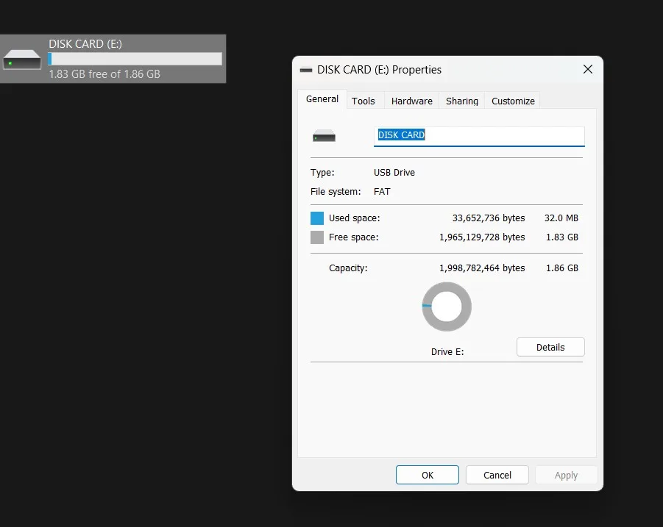Click the DISK CARD (E:) Properties title bar text
Image resolution: width=663 pixels, height=527 pixels.
pyautogui.click(x=379, y=70)
